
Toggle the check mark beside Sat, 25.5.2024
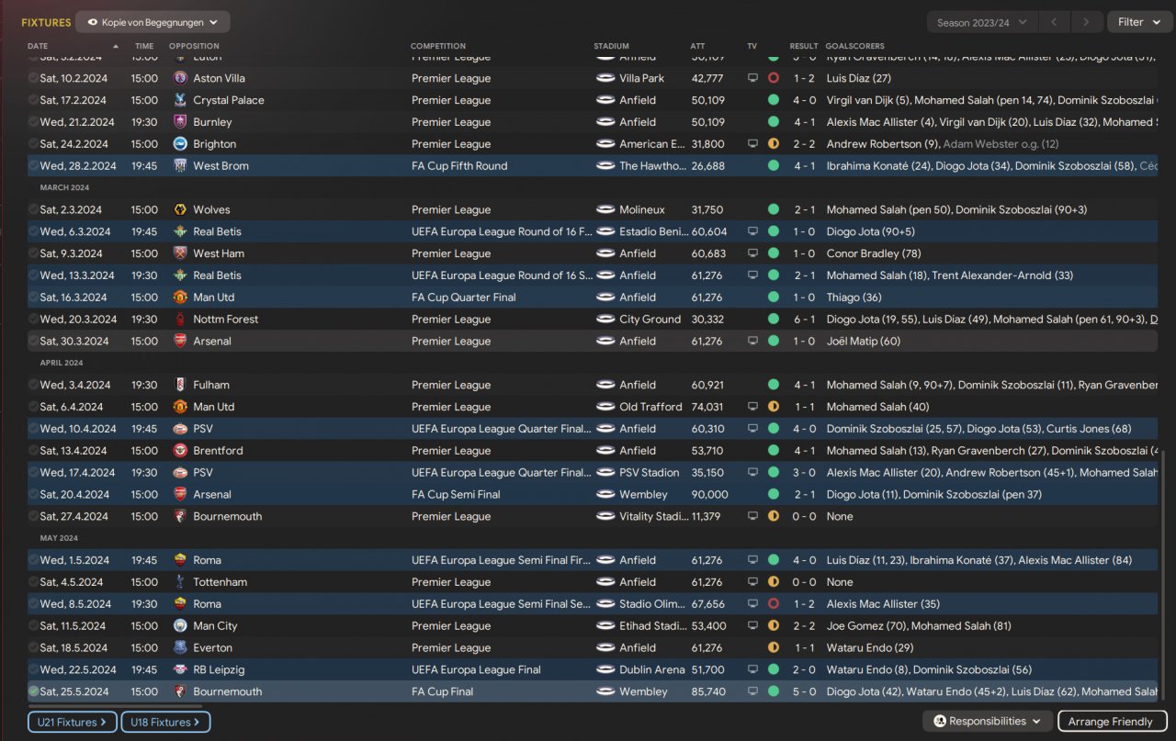click(x=34, y=691)
